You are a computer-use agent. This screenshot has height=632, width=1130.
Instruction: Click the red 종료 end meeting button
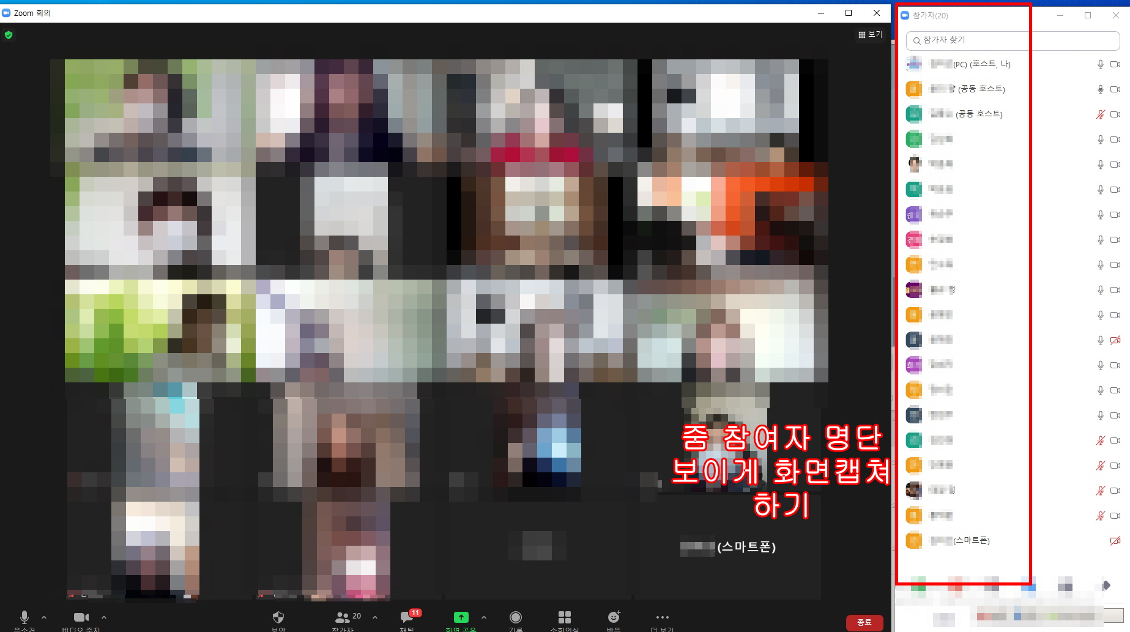(864, 622)
